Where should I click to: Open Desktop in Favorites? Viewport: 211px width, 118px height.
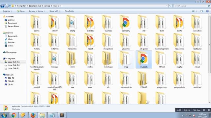(x=10, y=20)
